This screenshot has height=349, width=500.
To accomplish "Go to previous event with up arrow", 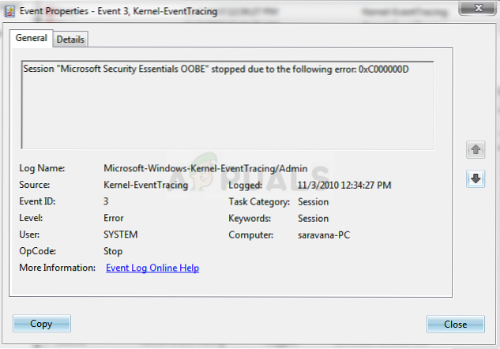I will [x=476, y=149].
